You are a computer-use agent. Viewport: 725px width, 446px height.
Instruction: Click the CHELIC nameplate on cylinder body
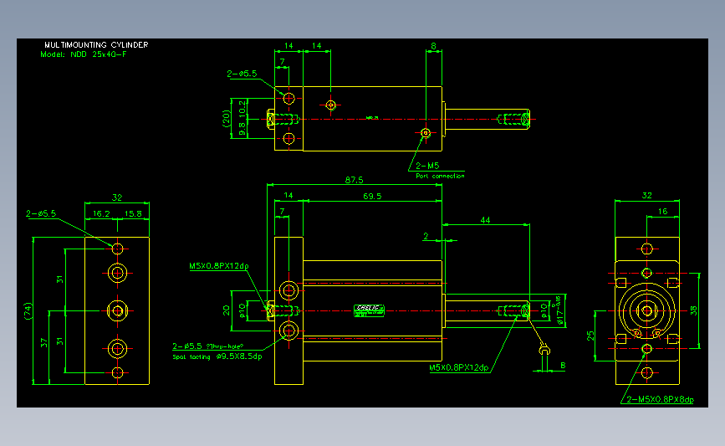click(369, 310)
